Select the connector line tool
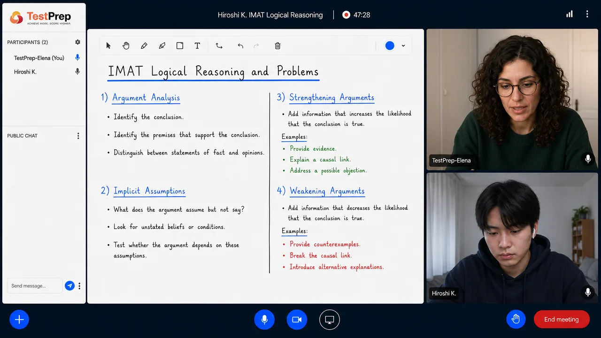601x338 pixels. tap(219, 46)
